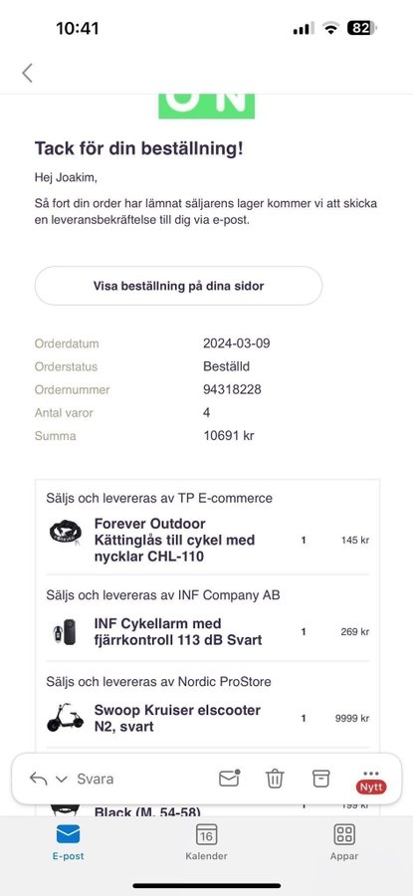Mark email as unread with envelope icon

229,778
